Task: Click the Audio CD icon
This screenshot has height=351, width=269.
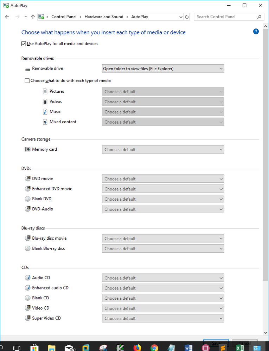Action: [27, 278]
